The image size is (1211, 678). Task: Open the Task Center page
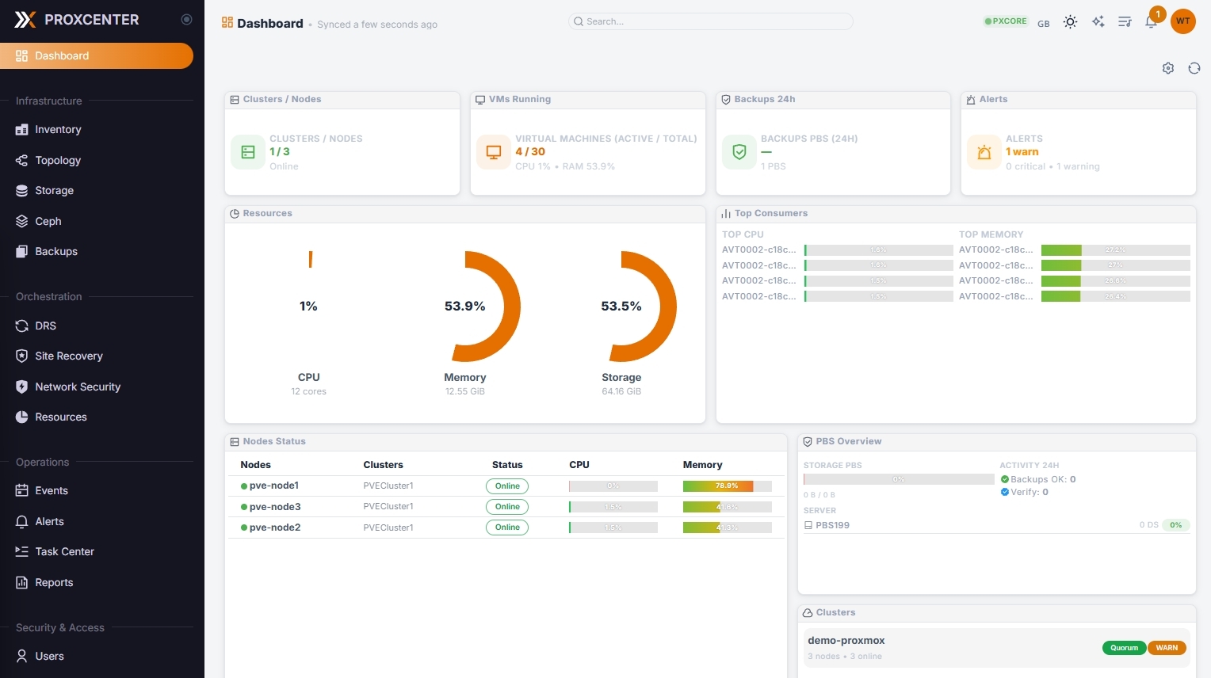[64, 552]
